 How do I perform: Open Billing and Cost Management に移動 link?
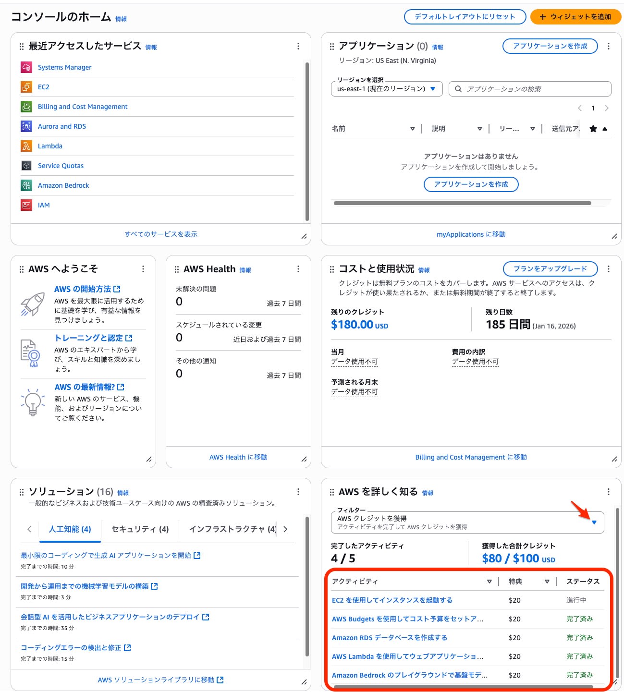[471, 457]
